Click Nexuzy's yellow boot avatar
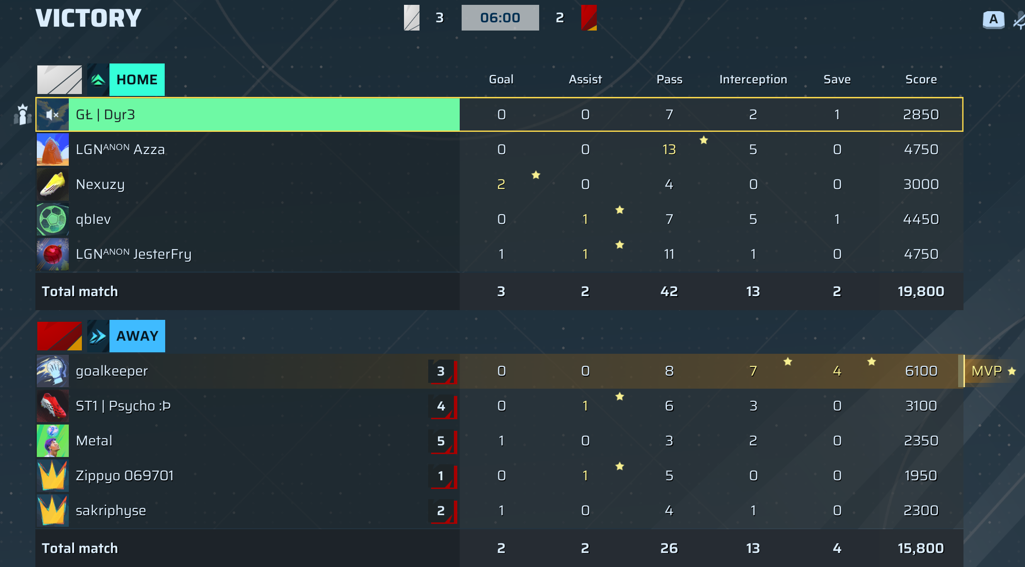1025x567 pixels. pos(53,185)
